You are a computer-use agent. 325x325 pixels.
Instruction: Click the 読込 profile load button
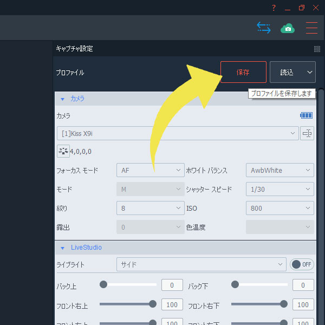(287, 72)
